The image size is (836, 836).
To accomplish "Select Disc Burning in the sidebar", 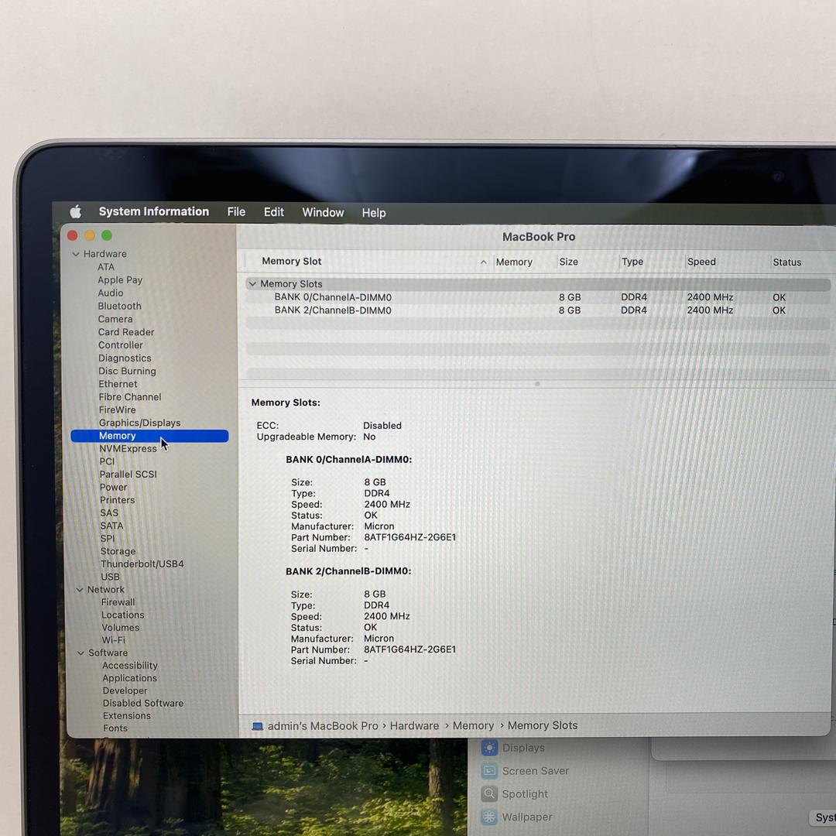I will pos(128,371).
